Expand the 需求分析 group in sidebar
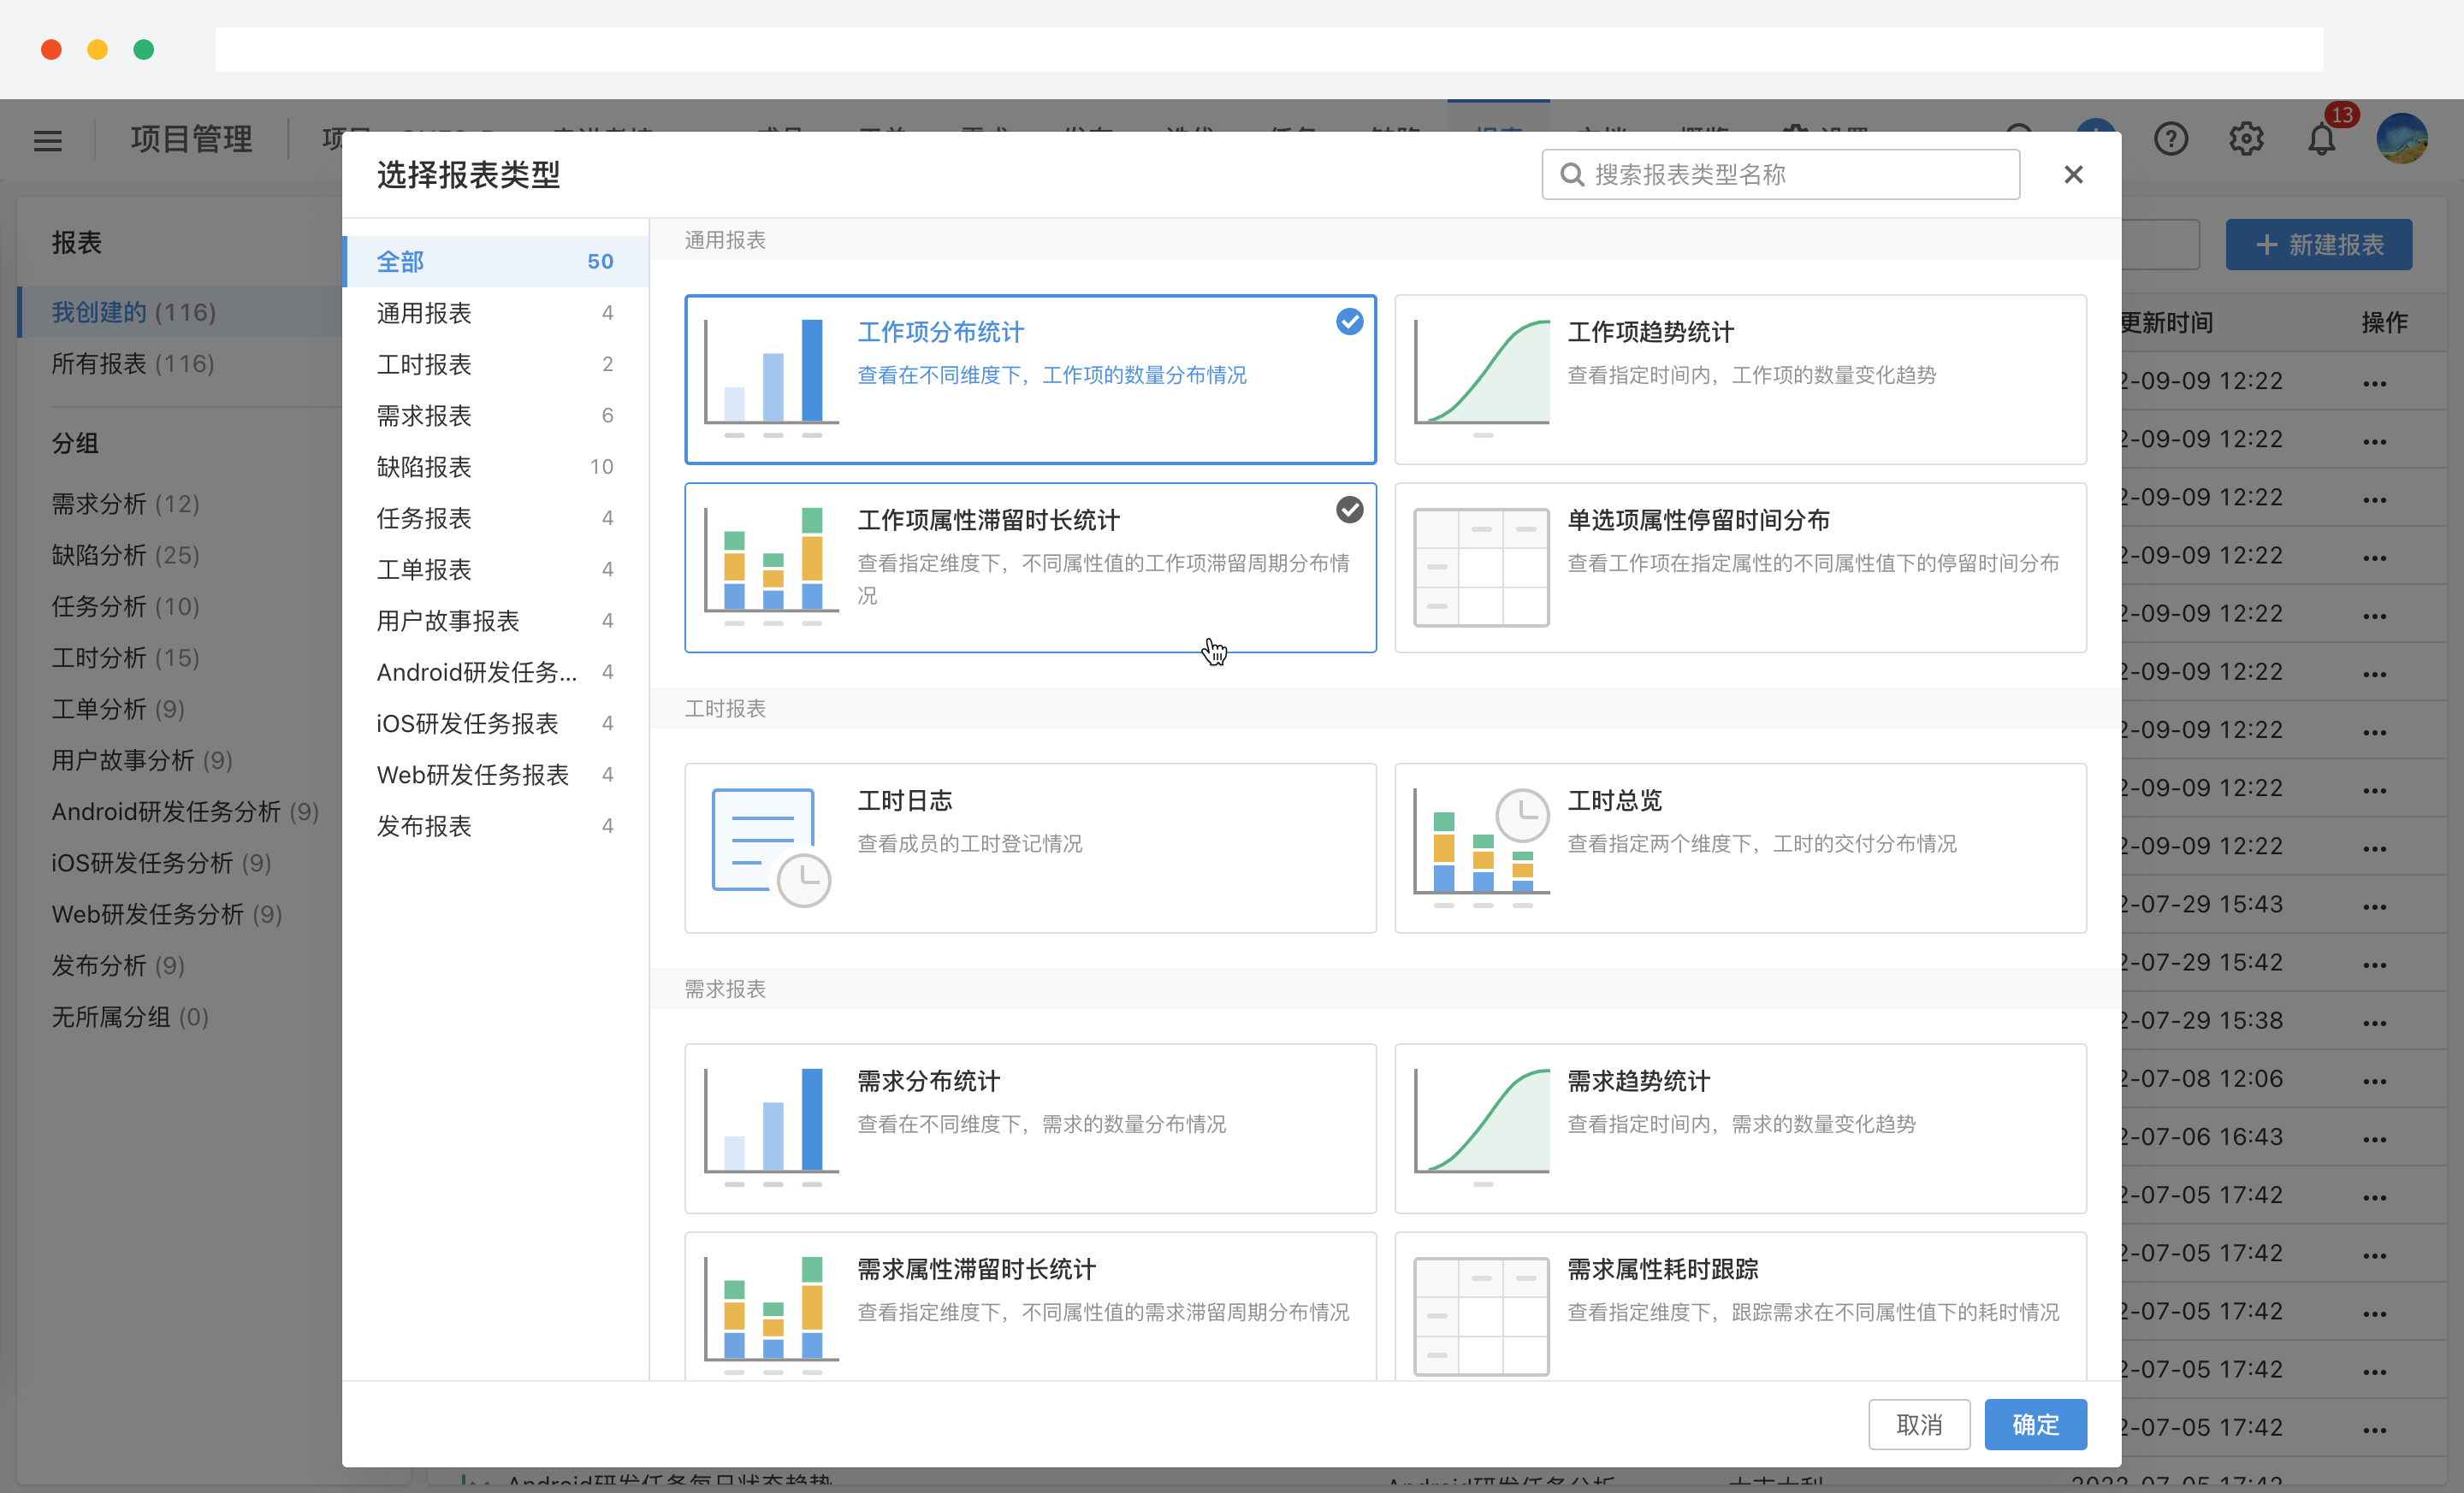The height and width of the screenshot is (1493, 2464). (124, 504)
